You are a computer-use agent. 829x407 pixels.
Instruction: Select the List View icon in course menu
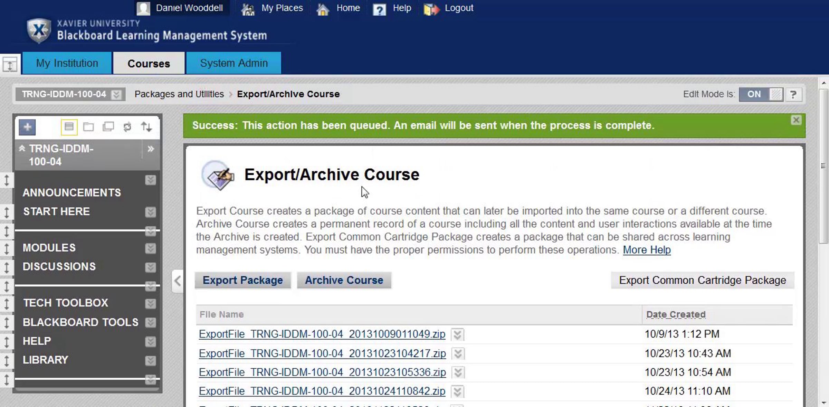tap(69, 127)
